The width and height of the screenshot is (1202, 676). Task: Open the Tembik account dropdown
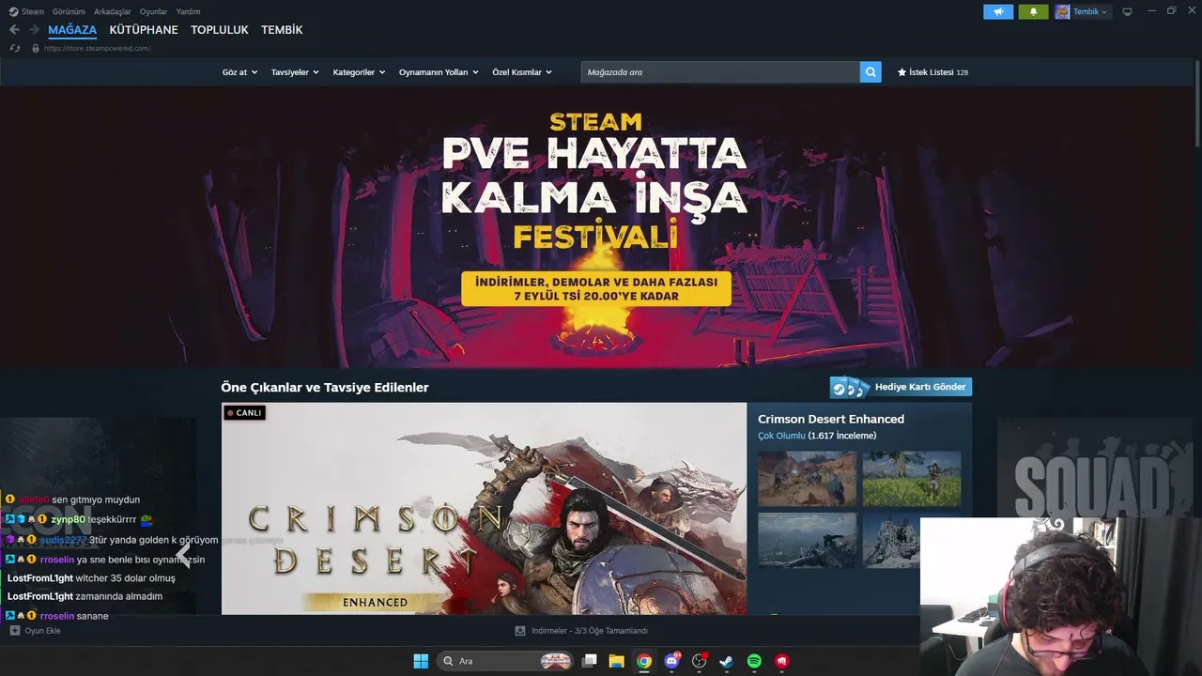(1090, 12)
